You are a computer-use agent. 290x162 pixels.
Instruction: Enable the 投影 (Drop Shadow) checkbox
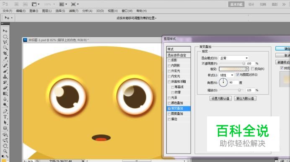pos(169,60)
